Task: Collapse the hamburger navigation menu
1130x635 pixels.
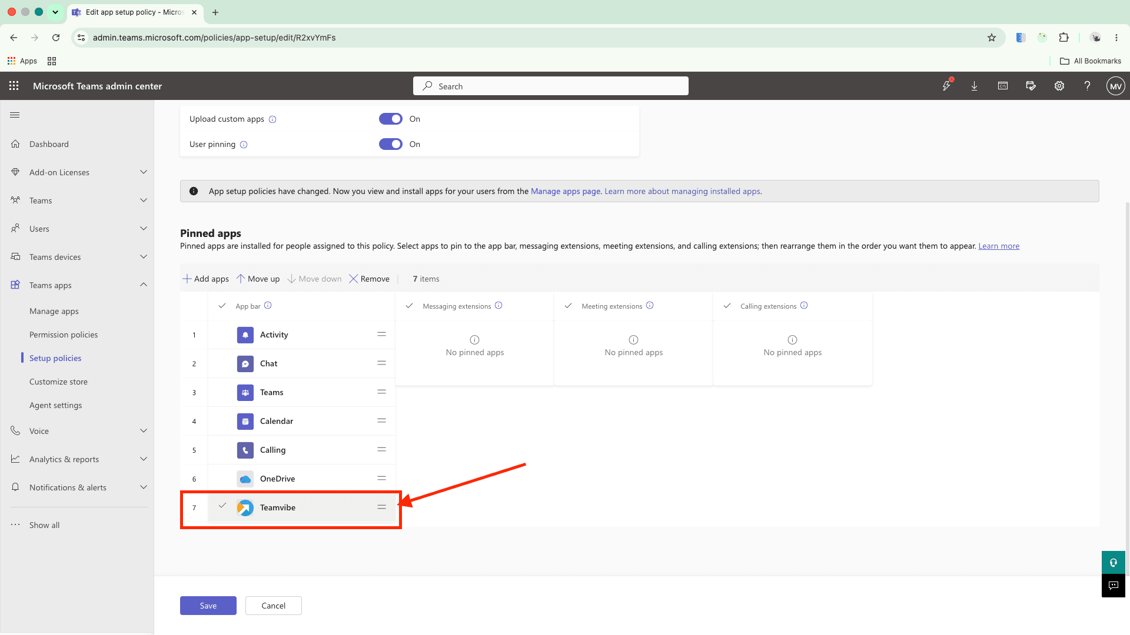Action: 15,115
